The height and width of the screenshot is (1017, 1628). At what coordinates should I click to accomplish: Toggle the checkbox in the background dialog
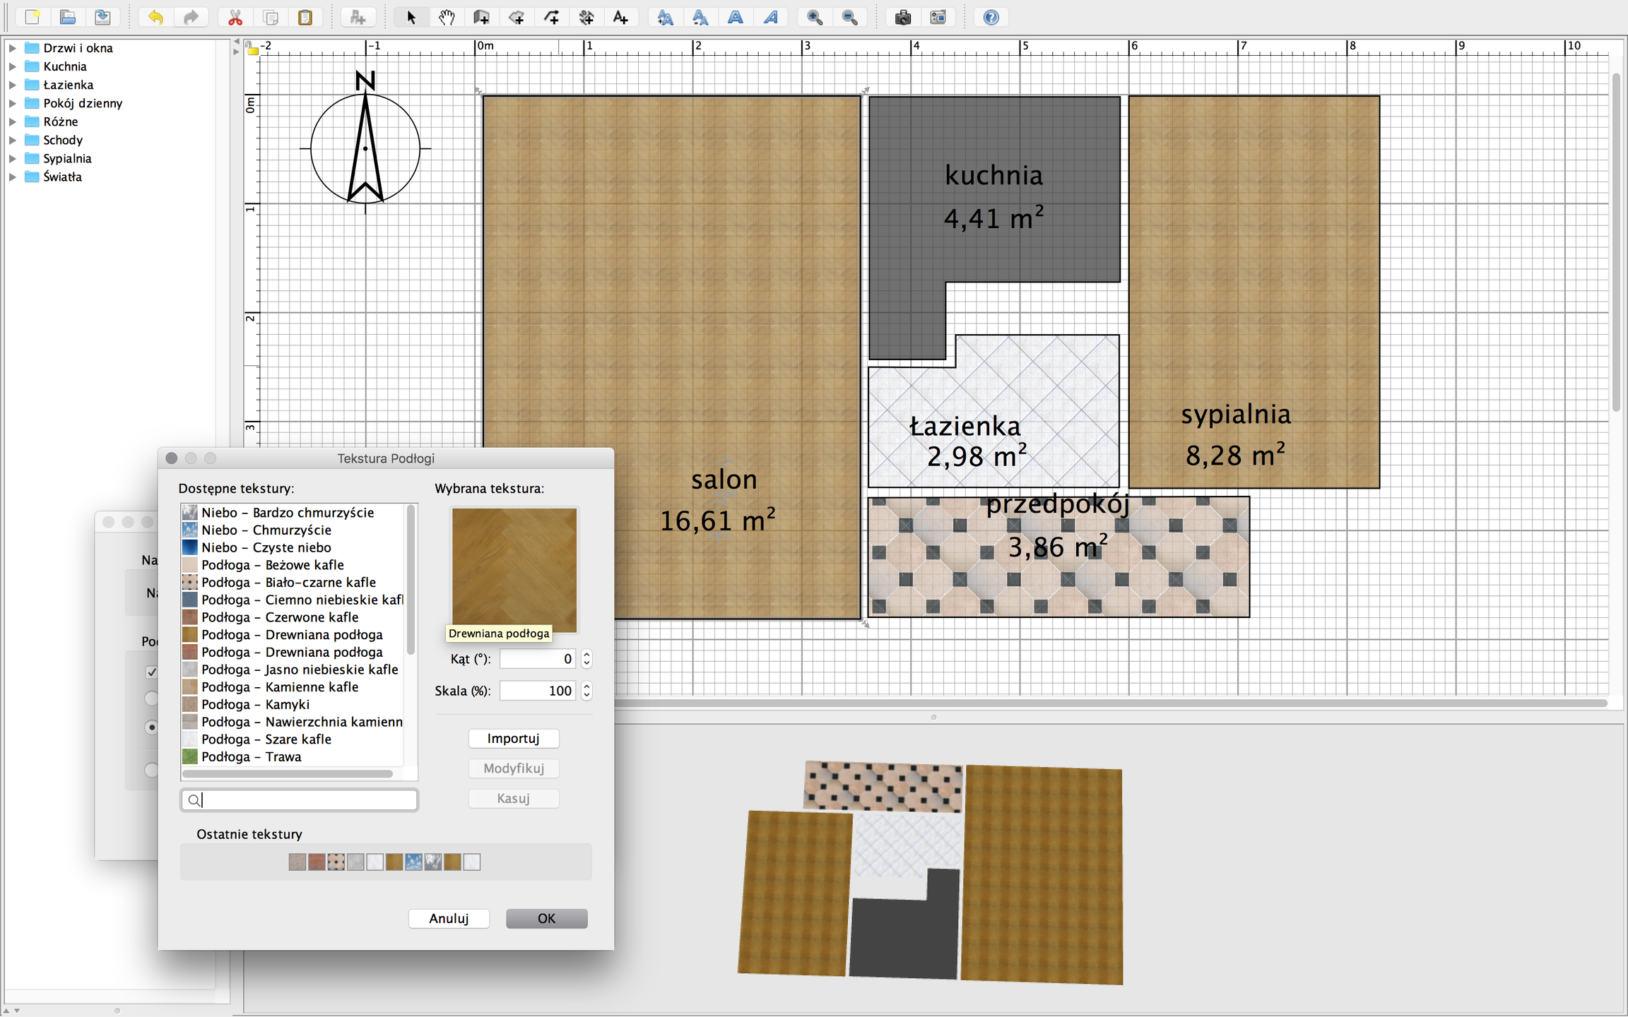pos(151,672)
